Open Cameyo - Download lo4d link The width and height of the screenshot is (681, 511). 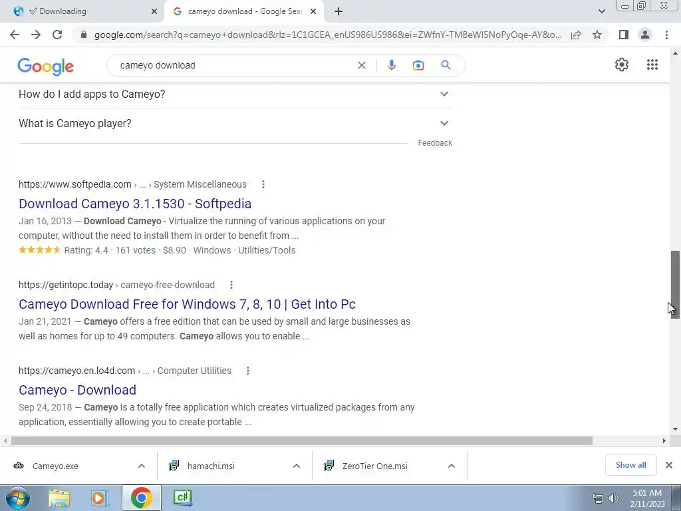(x=77, y=390)
